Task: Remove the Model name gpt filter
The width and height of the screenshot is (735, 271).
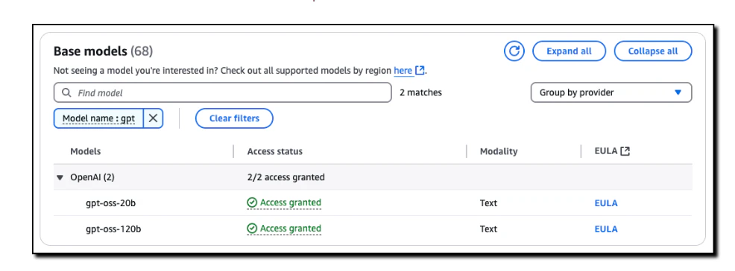Action: 153,118
